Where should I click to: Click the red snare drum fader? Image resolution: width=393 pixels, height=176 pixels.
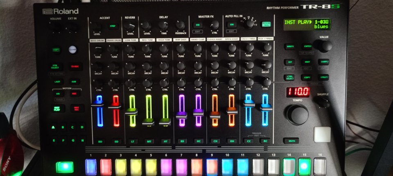(115, 106)
